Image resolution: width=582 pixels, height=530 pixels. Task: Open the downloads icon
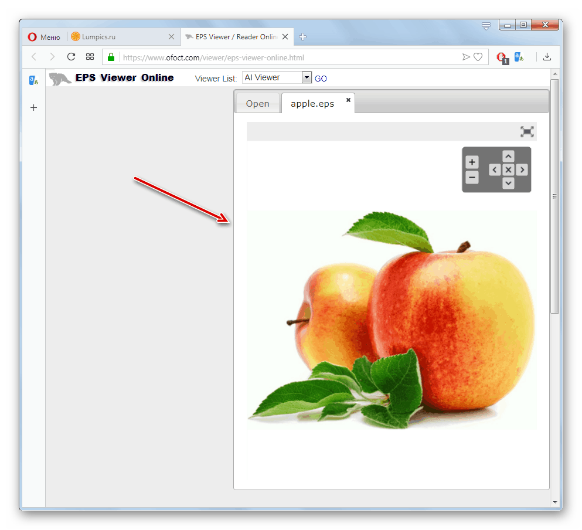[547, 57]
